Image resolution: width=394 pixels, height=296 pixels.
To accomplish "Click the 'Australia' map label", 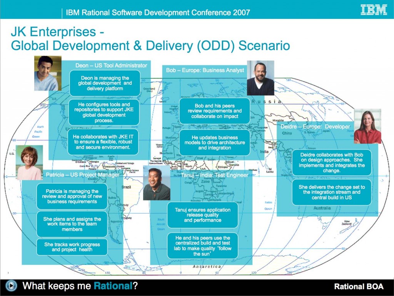I will point(322,208).
